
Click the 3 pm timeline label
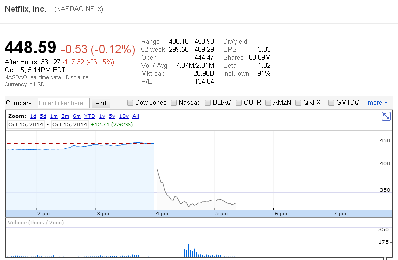103,214
